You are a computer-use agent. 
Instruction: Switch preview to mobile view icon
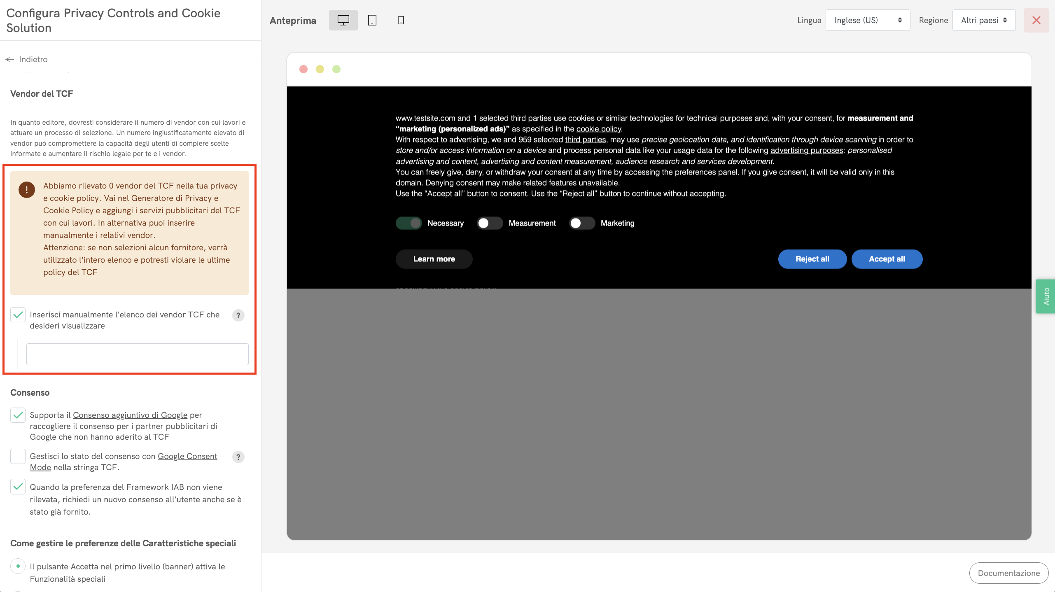pyautogui.click(x=401, y=20)
